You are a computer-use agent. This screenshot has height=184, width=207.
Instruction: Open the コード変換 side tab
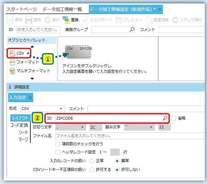tap(19, 125)
